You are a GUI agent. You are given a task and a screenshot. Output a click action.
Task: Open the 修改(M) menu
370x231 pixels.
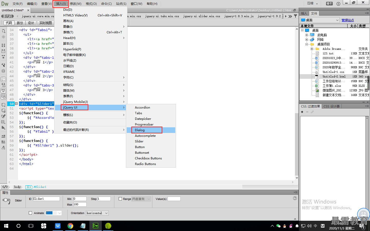[x=76, y=4]
